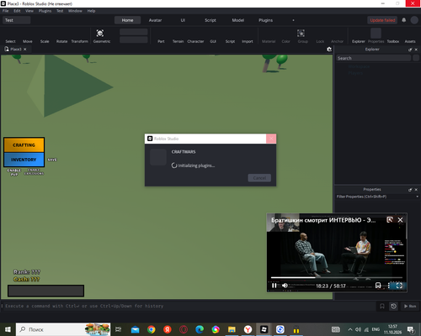Viewport: 421px width, 336px height.
Task: Close the Explorer panel
Action: 416,50
